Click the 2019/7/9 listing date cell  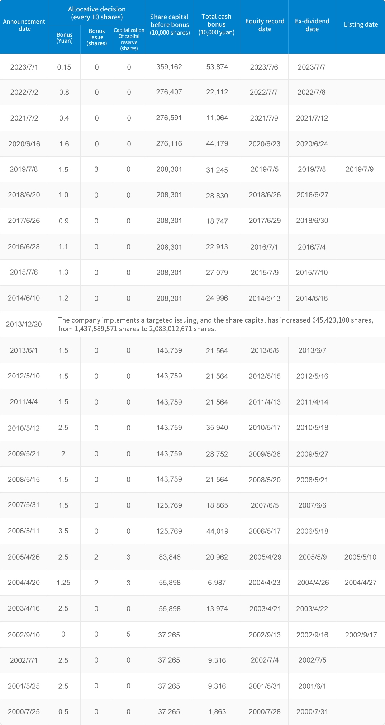coord(360,169)
